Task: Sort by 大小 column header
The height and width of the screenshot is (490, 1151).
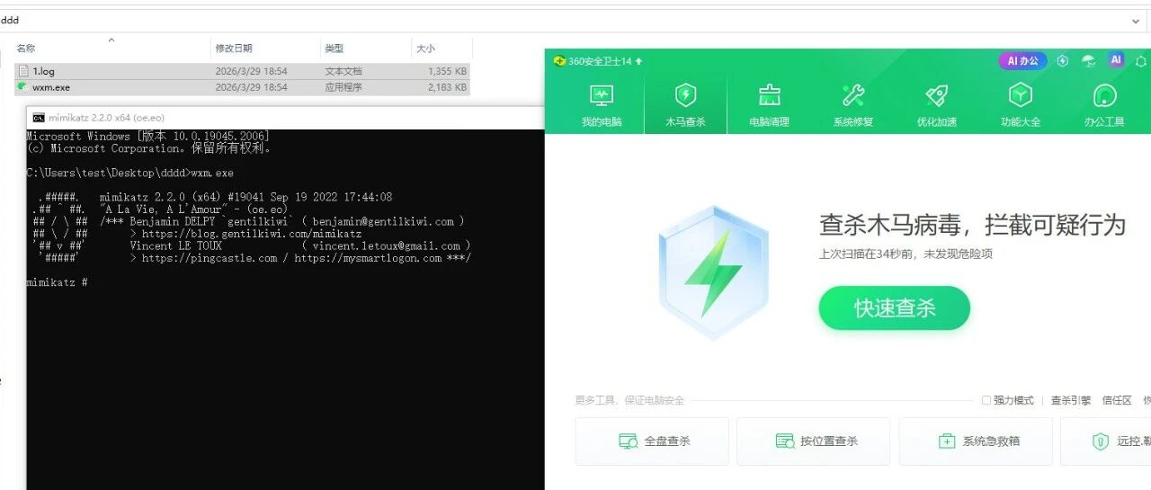Action: pyautogui.click(x=441, y=49)
